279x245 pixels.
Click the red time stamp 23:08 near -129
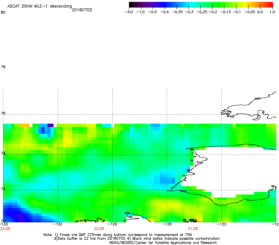(99, 229)
